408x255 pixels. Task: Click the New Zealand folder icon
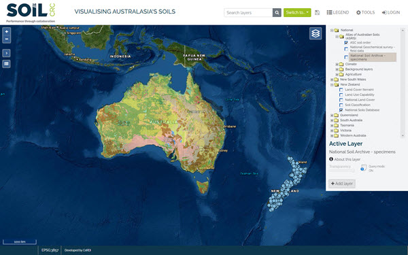coord(337,84)
